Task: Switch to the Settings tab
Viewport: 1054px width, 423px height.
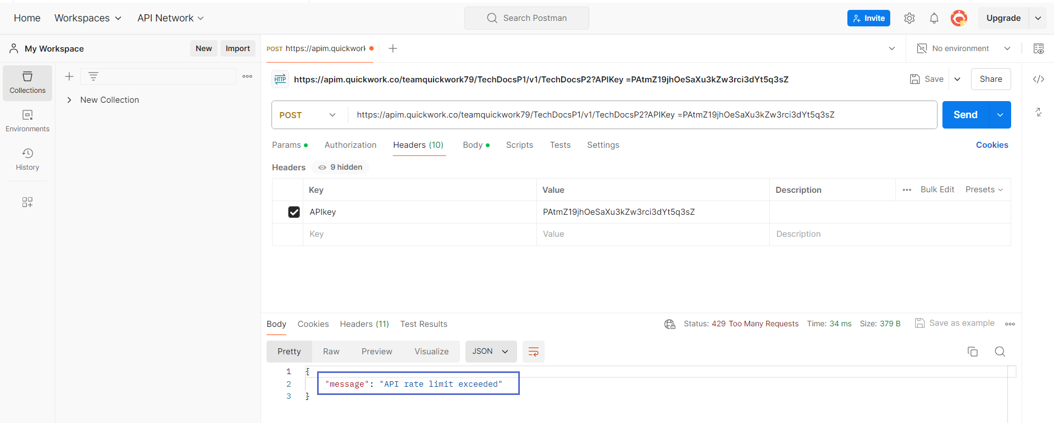Action: (603, 145)
